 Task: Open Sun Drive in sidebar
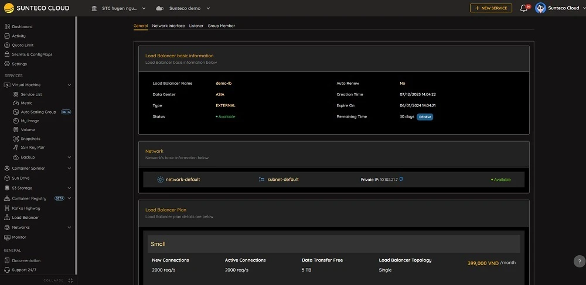(x=21, y=178)
